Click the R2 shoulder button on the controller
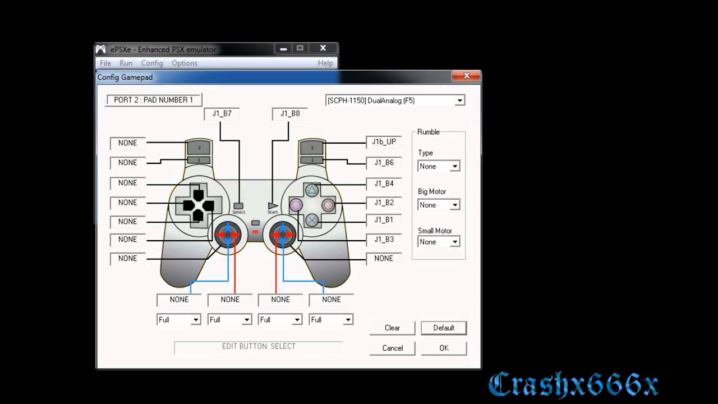The image size is (718, 404). pos(312,148)
